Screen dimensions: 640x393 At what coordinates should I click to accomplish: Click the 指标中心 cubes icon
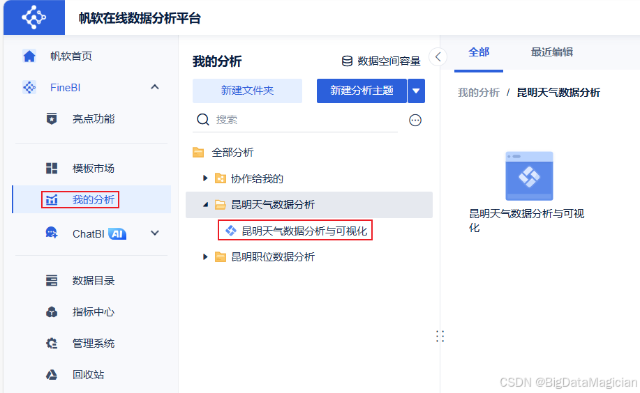pyautogui.click(x=52, y=312)
